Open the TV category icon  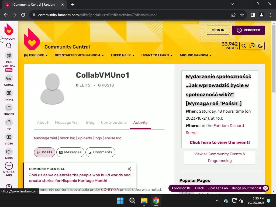point(9,122)
